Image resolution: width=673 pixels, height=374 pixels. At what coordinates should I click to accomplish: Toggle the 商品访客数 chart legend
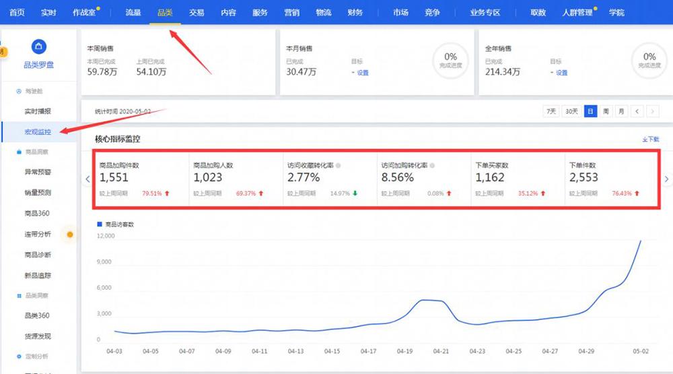116,224
